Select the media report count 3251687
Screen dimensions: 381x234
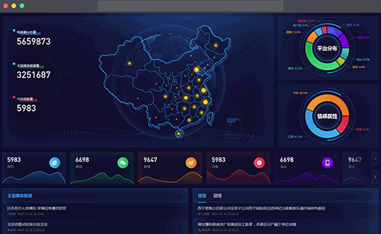tap(34, 74)
